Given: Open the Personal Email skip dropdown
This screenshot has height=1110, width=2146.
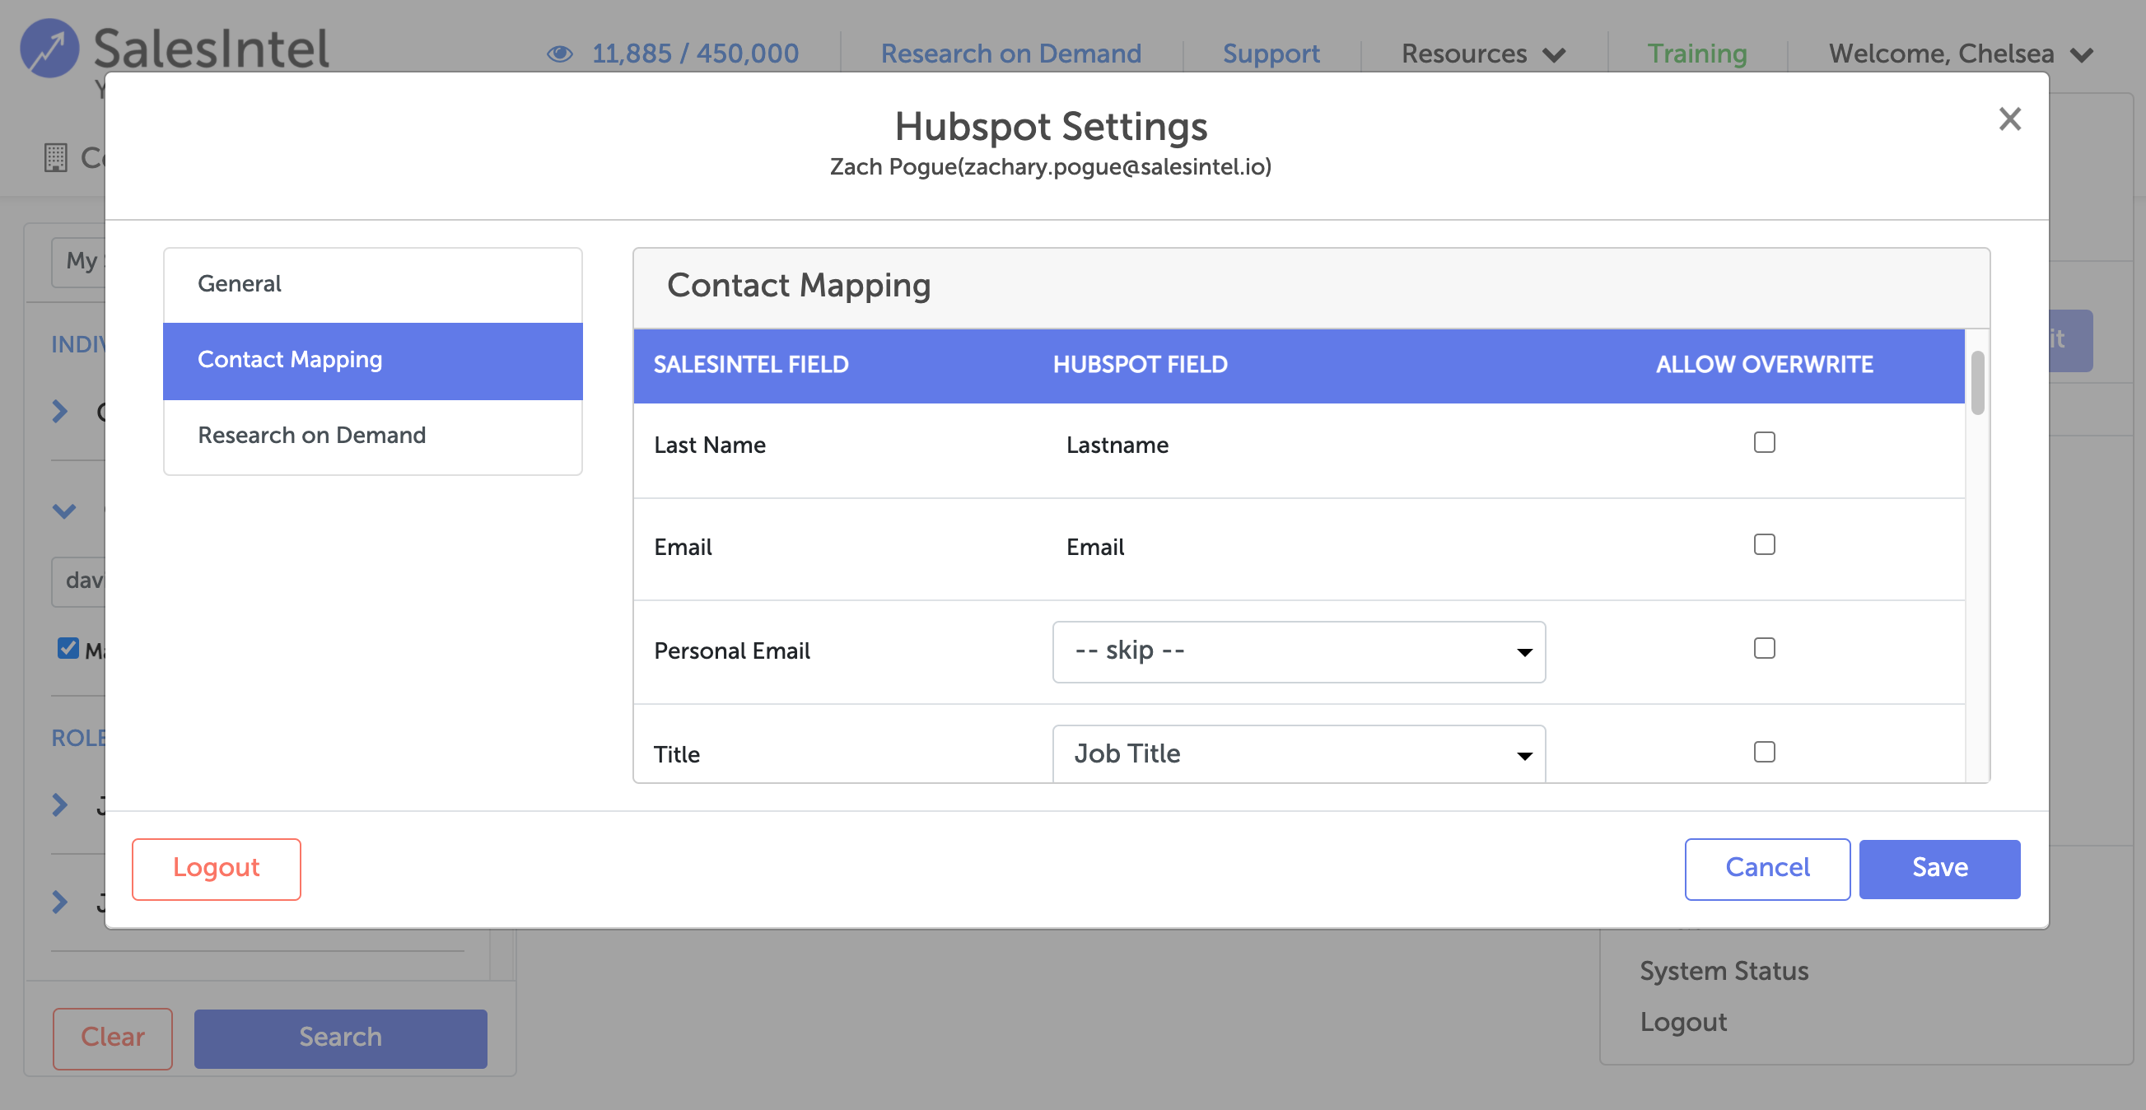Looking at the screenshot, I should click(x=1299, y=651).
